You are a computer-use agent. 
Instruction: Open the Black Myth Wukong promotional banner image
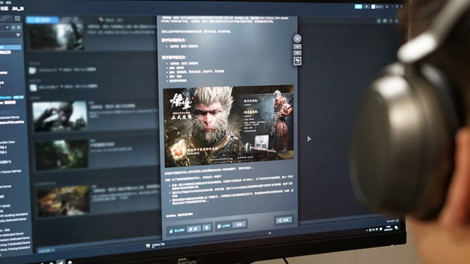click(x=228, y=126)
